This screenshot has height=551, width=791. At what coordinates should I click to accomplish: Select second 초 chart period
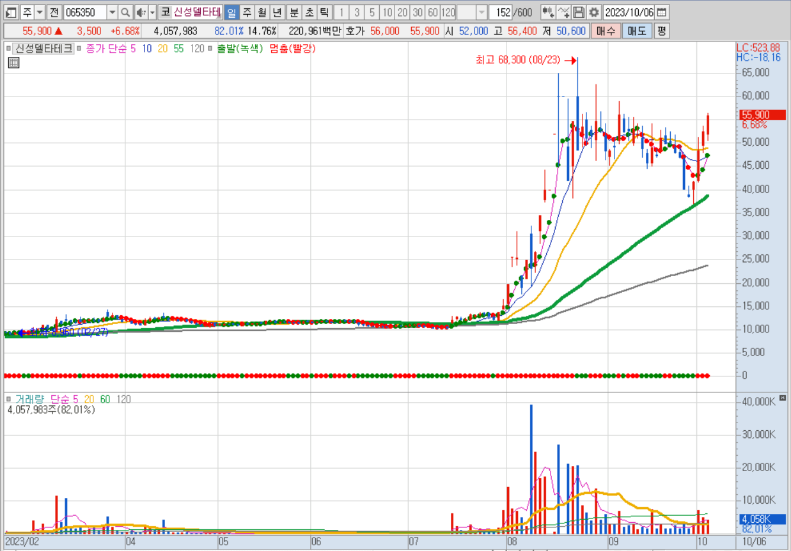(x=309, y=12)
